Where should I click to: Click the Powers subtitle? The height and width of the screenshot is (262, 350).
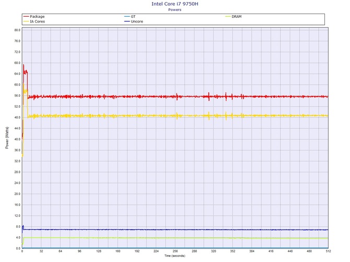click(x=175, y=10)
